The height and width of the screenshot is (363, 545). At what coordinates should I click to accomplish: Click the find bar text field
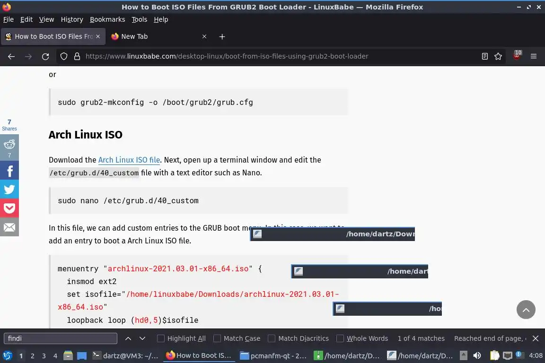click(x=61, y=338)
